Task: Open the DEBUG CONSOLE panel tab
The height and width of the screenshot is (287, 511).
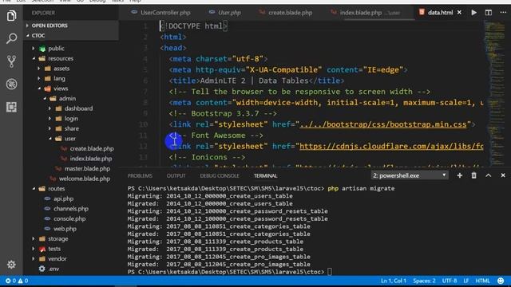Action: 220,175
